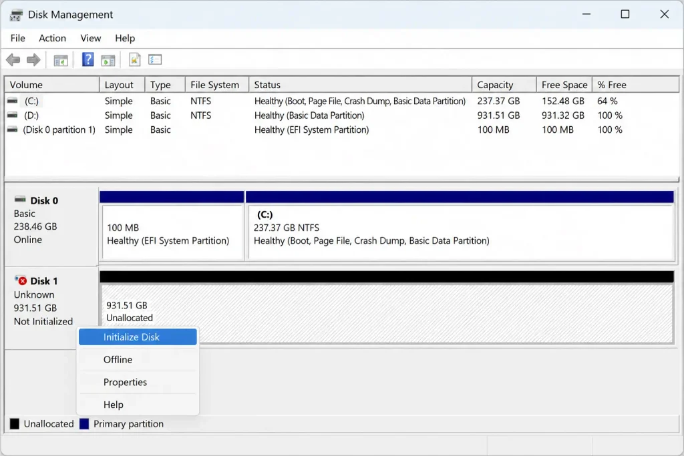The image size is (684, 456).
Task: Minimize the Disk Management window
Action: click(x=586, y=15)
